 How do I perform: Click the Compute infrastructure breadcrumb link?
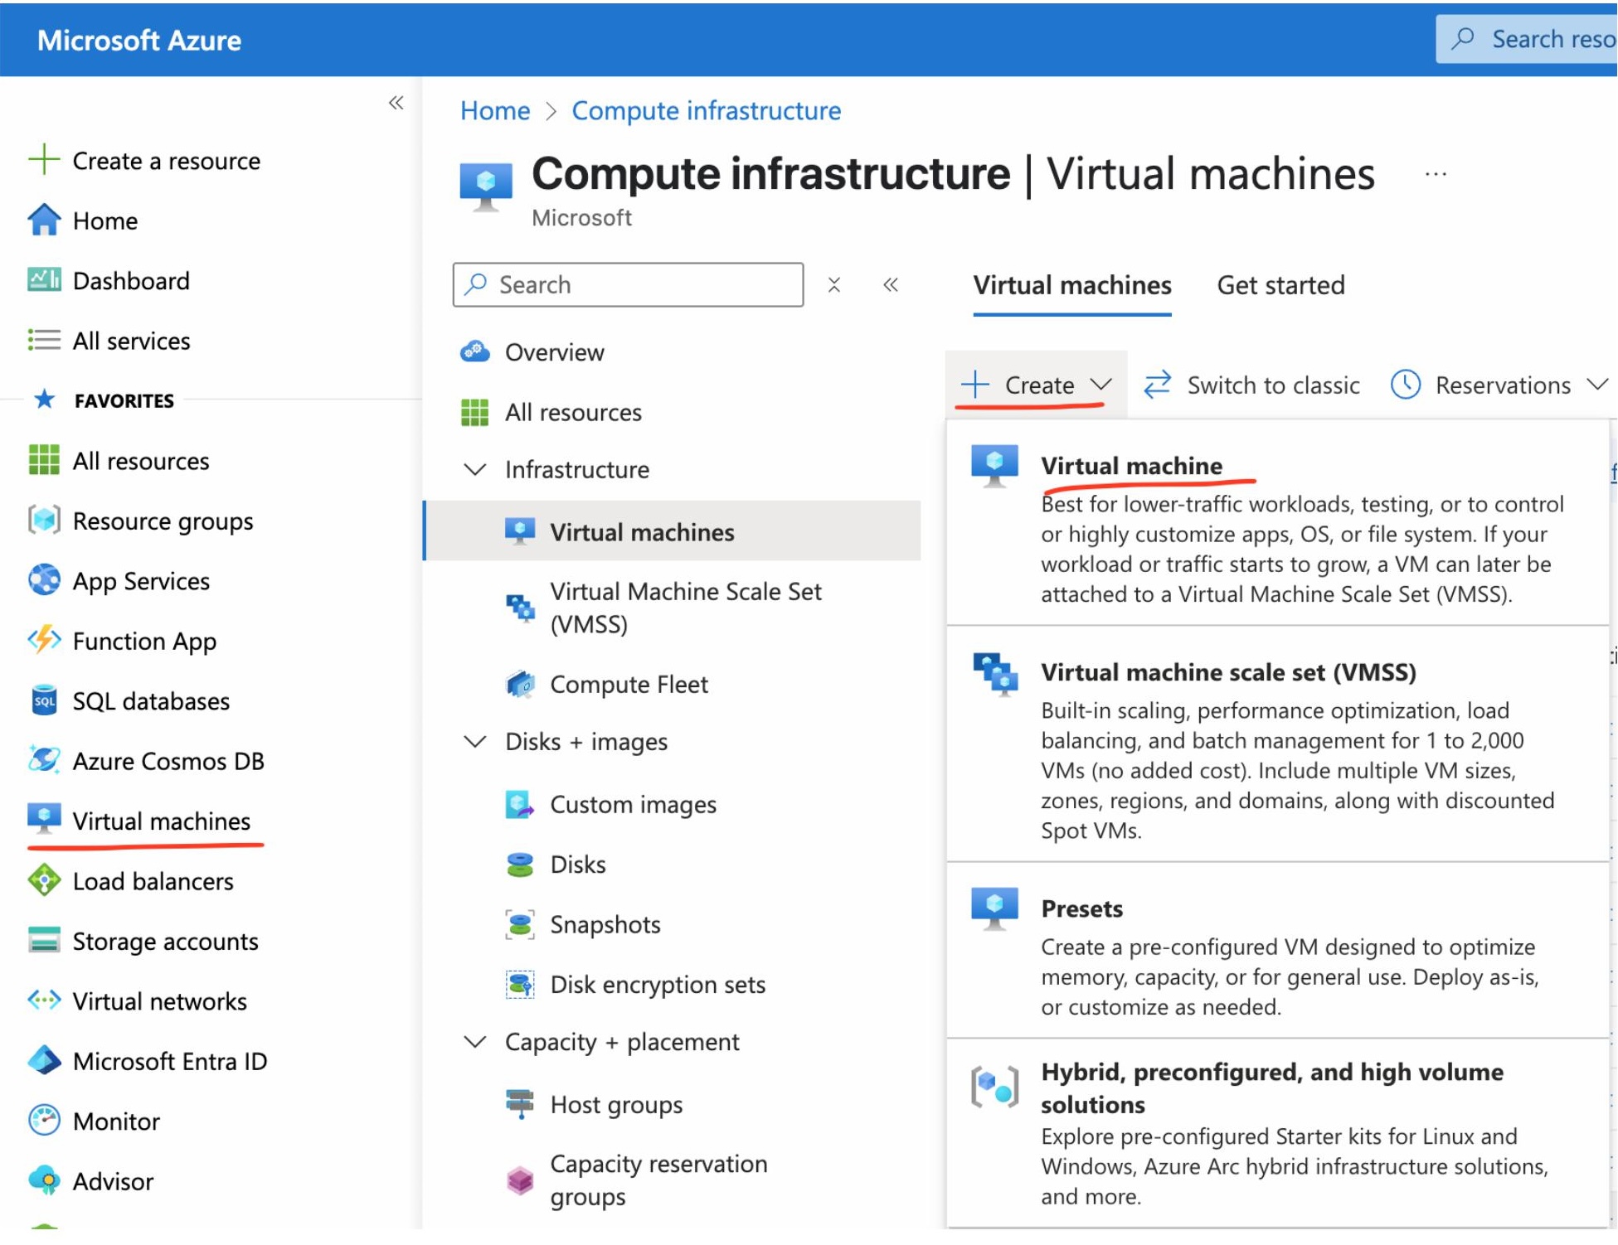point(706,110)
